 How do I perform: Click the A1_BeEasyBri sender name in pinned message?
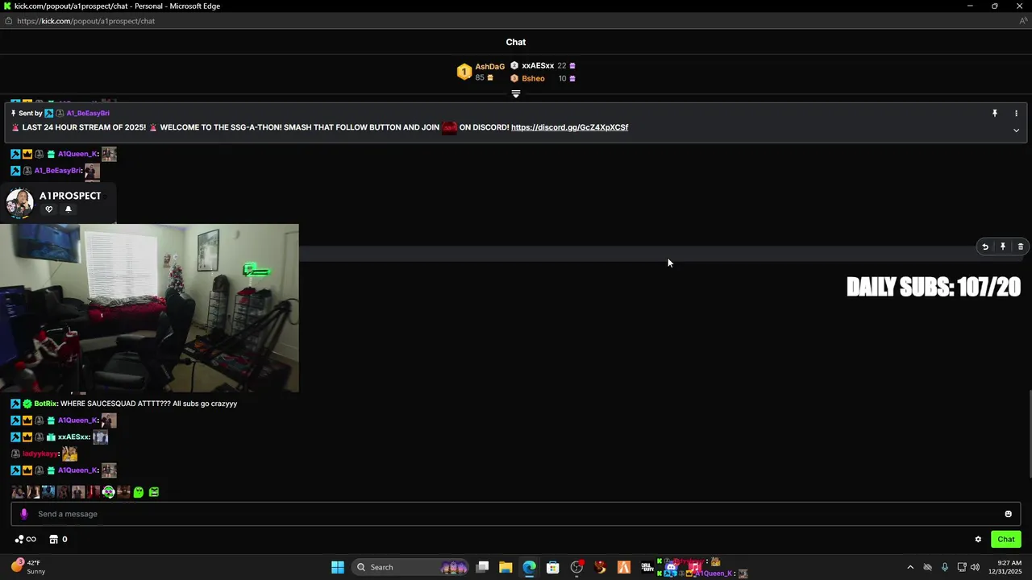(88, 114)
